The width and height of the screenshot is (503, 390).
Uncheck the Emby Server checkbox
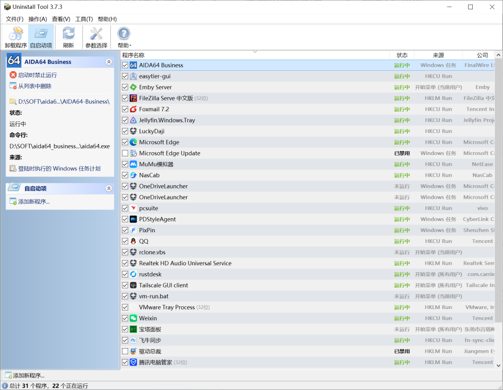(x=125, y=87)
